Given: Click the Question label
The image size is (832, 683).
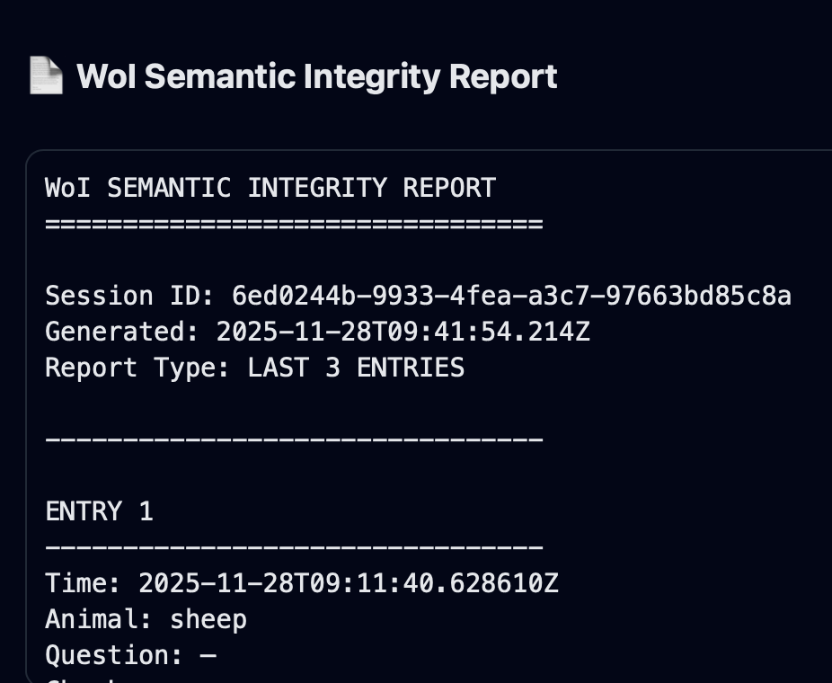Looking at the screenshot, I should point(106,655).
